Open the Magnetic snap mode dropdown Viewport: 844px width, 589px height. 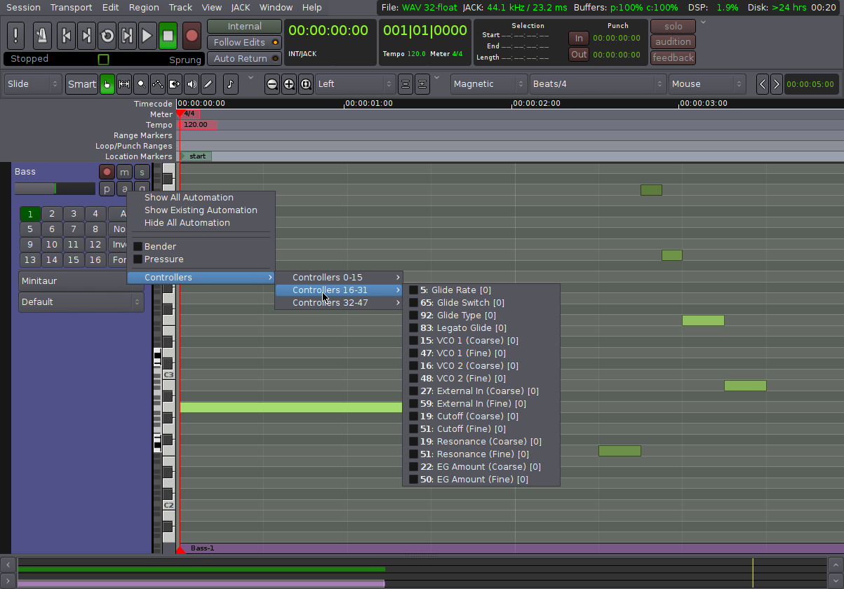[x=488, y=84]
